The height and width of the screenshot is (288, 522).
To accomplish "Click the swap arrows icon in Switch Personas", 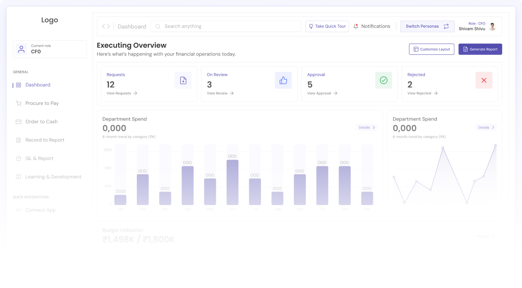I will (x=446, y=26).
